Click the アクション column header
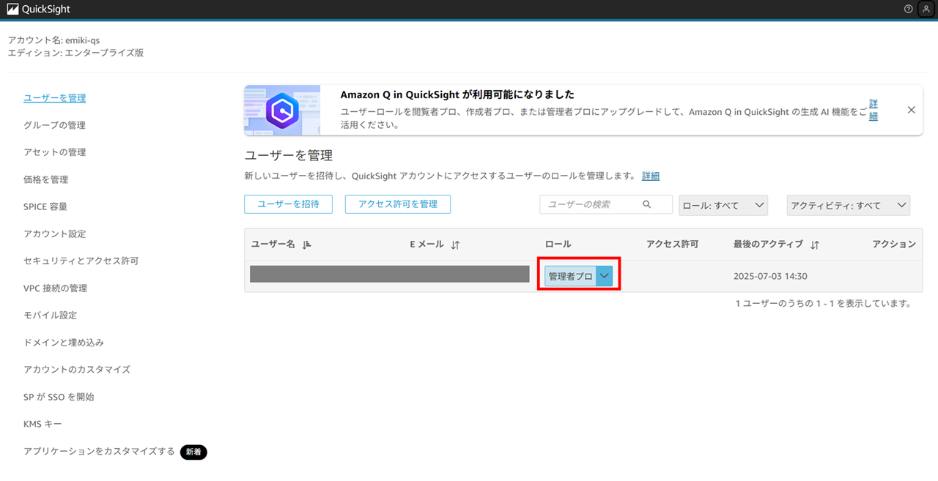The image size is (938, 481). click(x=894, y=244)
